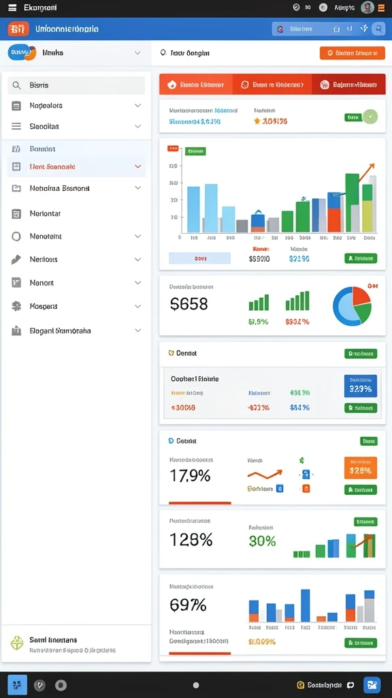
Task: Collapse the red highlighted sidebar item chevron
Action: [137, 166]
